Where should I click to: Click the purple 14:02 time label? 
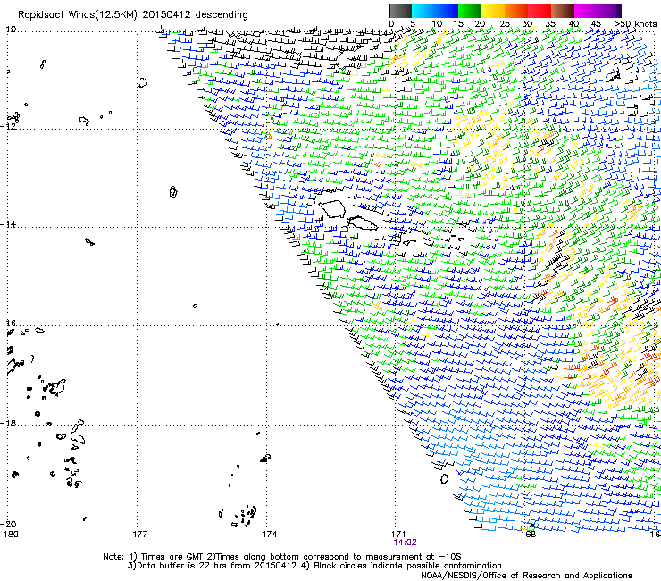pyautogui.click(x=405, y=543)
